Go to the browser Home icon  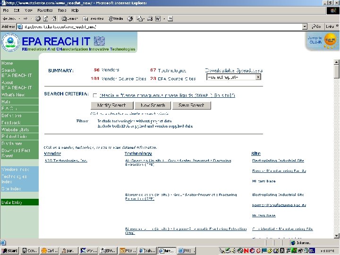(54, 18)
